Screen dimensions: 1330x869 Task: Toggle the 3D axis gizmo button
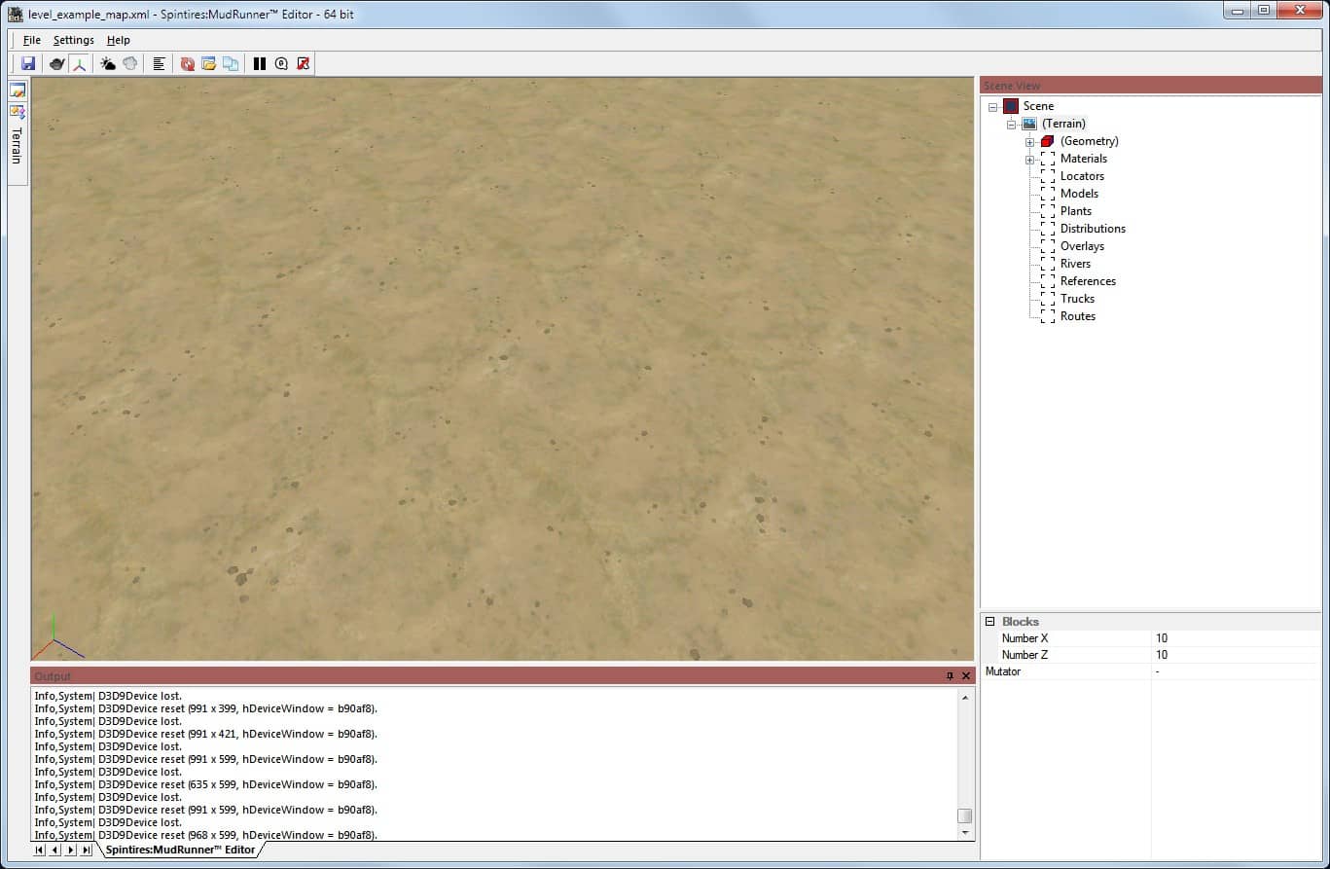[x=79, y=64]
